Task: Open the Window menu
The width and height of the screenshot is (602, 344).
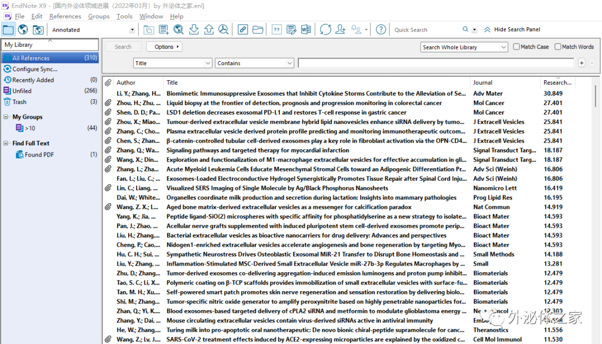Action: point(151,16)
